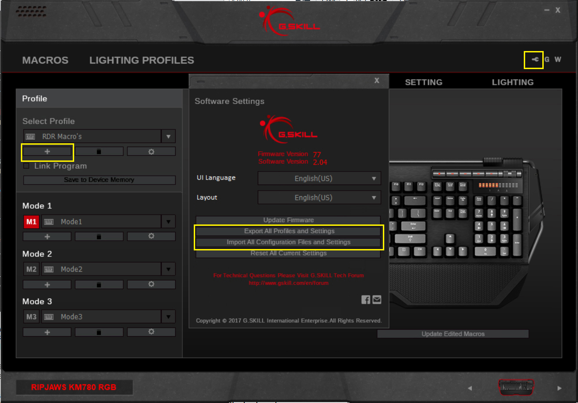Click Update Firmware button

(x=288, y=220)
